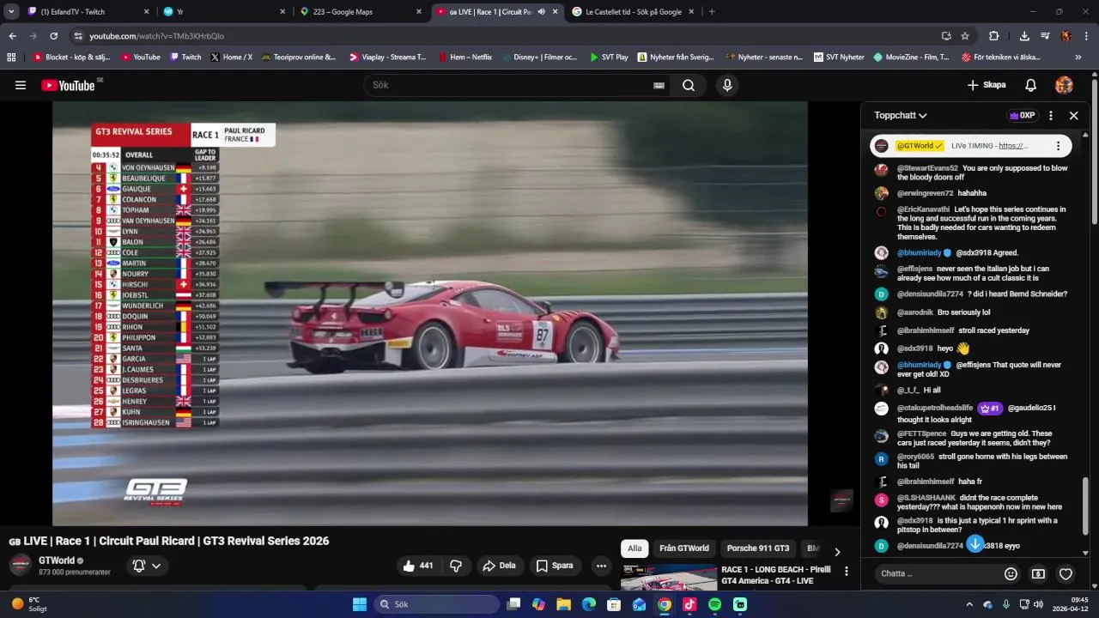Start voice search with the microphone
1099x618 pixels.
727,85
